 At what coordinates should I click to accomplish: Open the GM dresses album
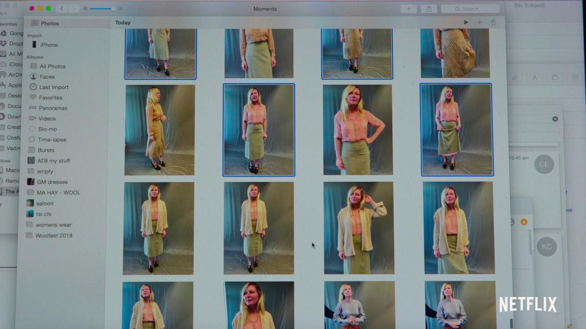click(x=52, y=182)
